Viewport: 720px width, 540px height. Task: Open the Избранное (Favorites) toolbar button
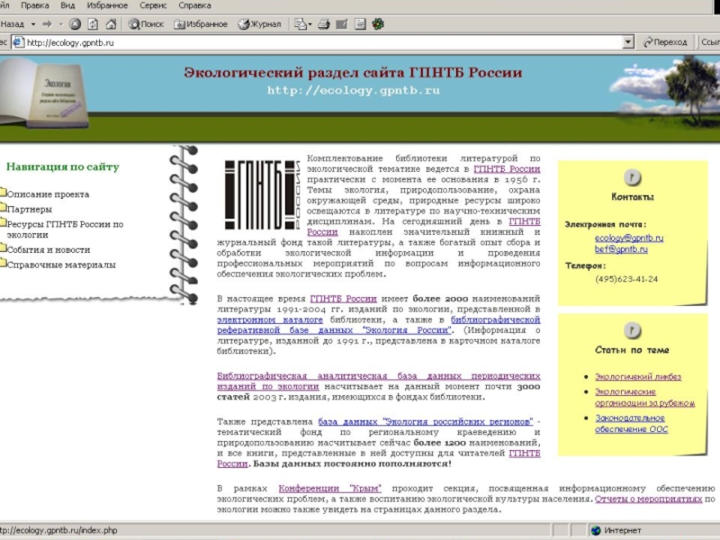[201, 24]
